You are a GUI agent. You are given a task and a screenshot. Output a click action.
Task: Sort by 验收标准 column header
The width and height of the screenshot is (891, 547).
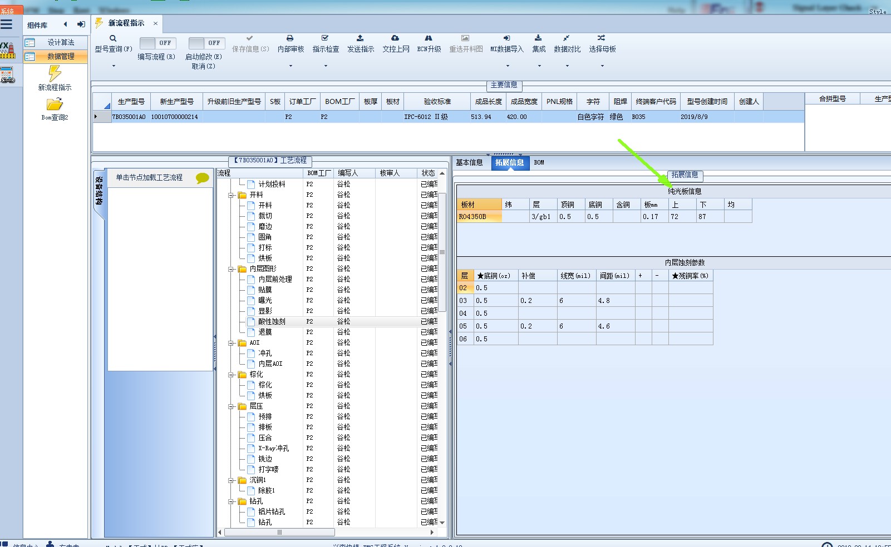(437, 102)
